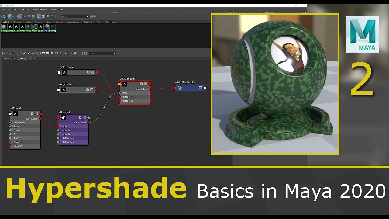Image resolution: width=389 pixels, height=219 pixels.
Task: Select the checkered parti material swatch
Action: point(34,28)
